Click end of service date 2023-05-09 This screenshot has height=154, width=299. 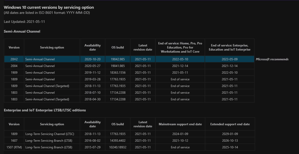[230, 59]
